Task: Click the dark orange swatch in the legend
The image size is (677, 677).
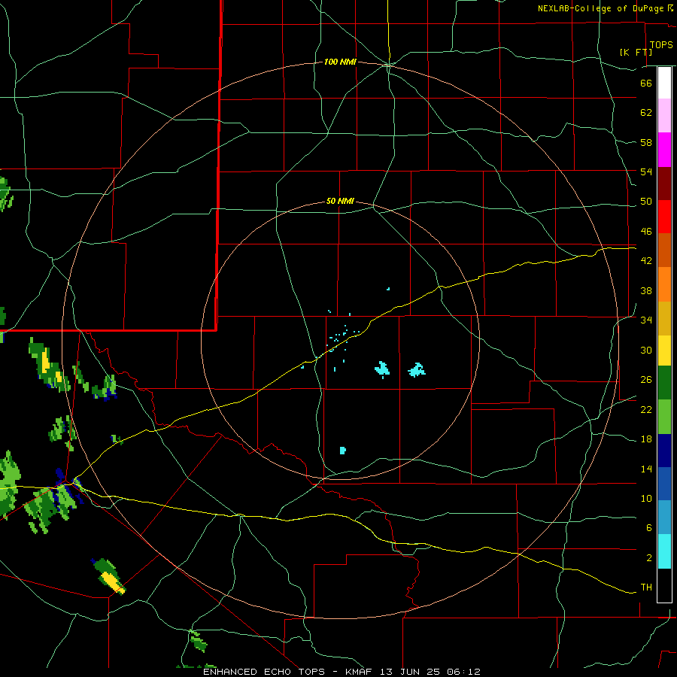Action: pyautogui.click(x=664, y=250)
